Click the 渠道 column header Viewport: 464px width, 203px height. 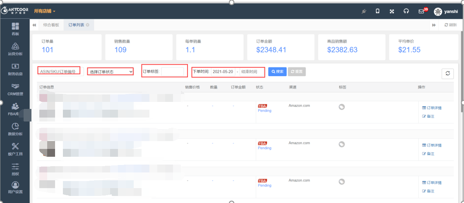coord(293,87)
